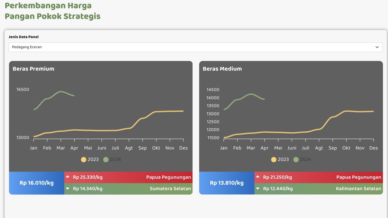The image size is (388, 218).
Task: Click the Beras Premium card title
Action: (33, 69)
